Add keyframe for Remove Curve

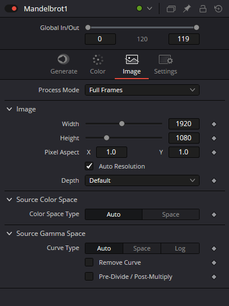[214, 263]
